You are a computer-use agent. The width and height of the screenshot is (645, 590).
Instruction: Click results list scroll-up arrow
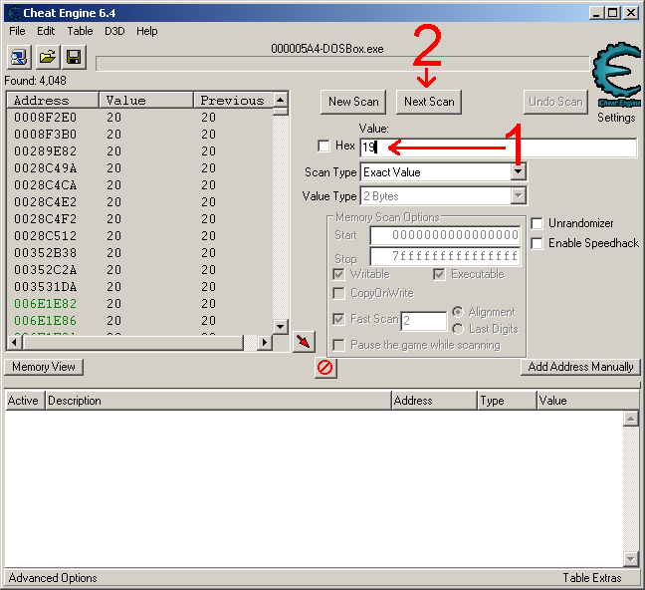(x=280, y=100)
